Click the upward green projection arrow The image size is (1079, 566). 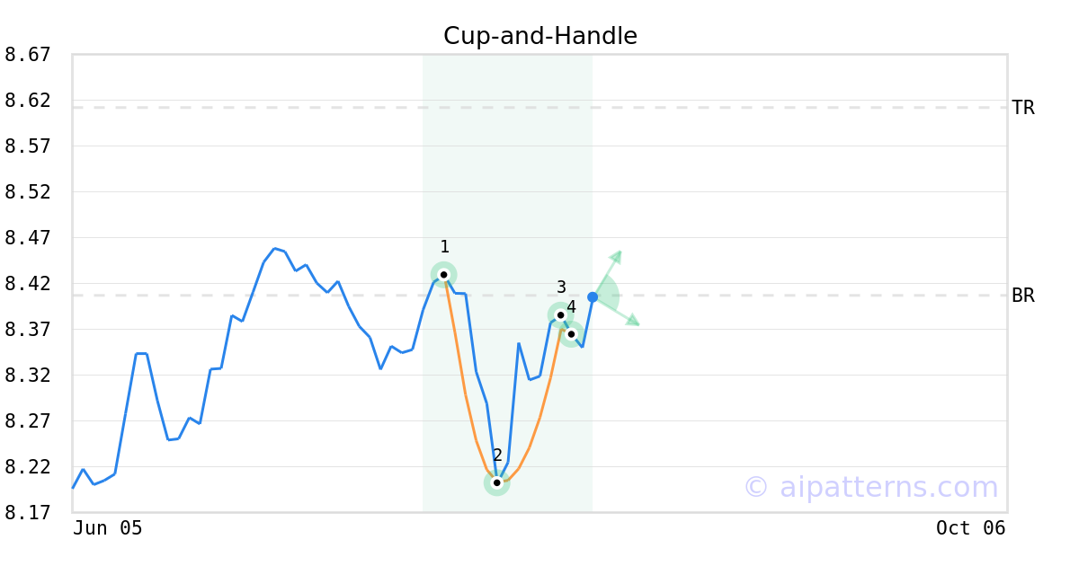[608, 272]
